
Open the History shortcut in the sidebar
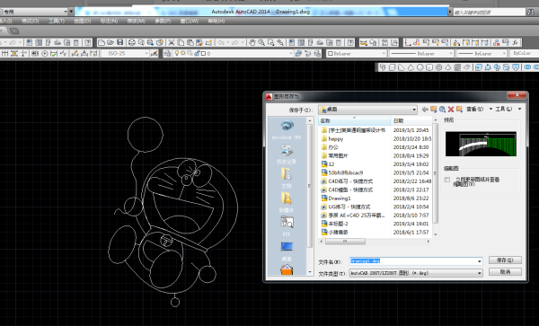tap(287, 154)
